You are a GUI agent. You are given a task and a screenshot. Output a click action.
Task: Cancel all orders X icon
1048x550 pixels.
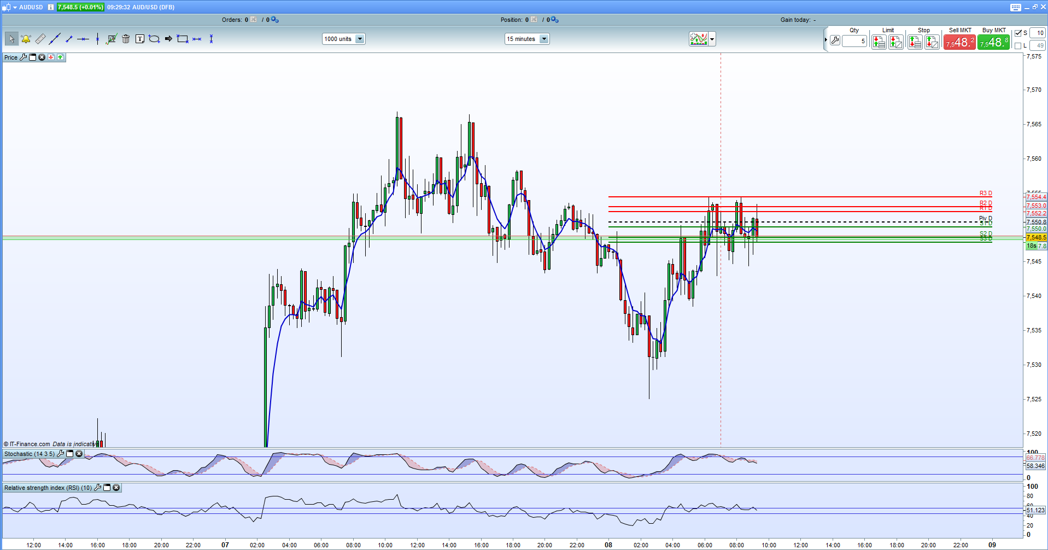click(254, 20)
